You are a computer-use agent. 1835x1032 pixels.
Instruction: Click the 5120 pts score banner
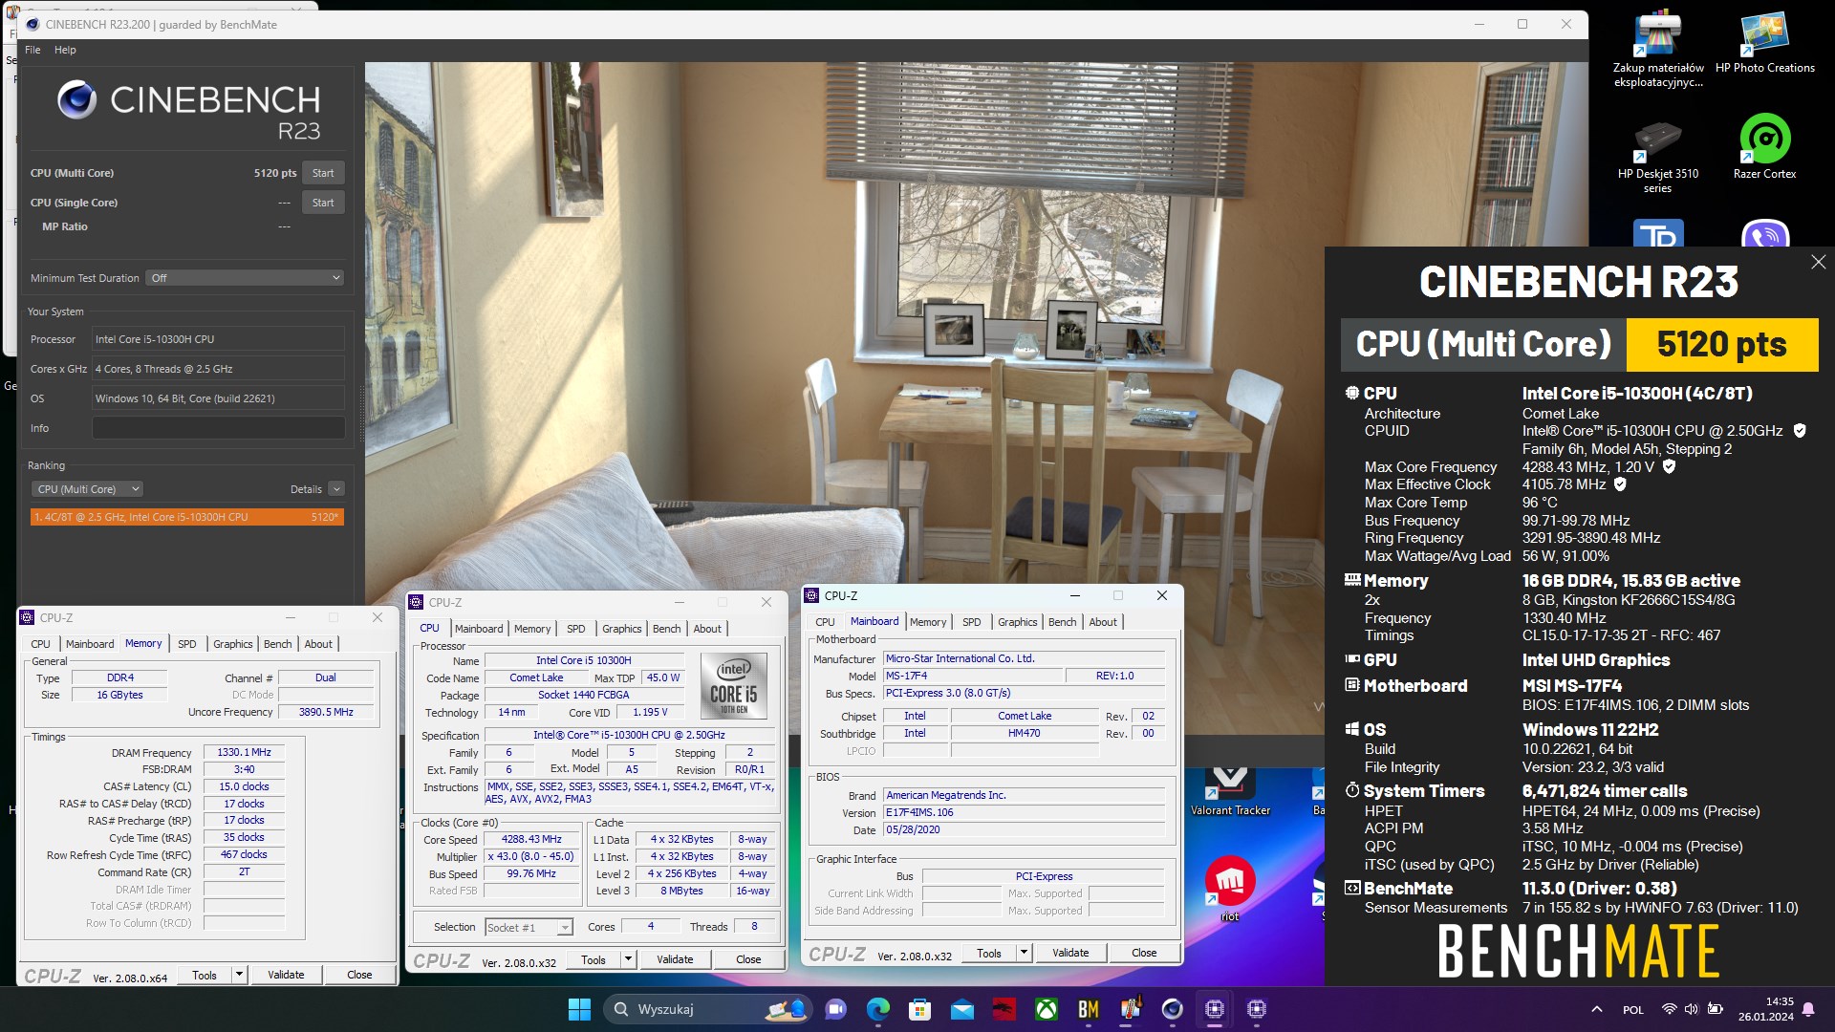point(1721,345)
